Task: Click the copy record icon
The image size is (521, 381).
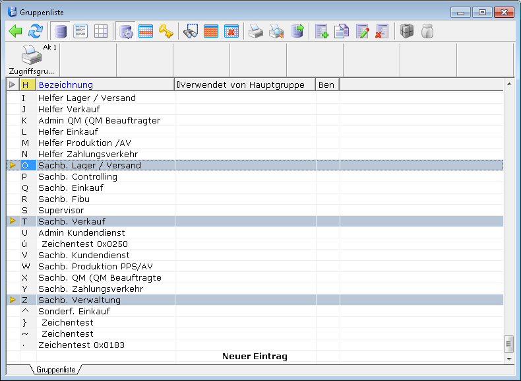Action: (x=342, y=31)
